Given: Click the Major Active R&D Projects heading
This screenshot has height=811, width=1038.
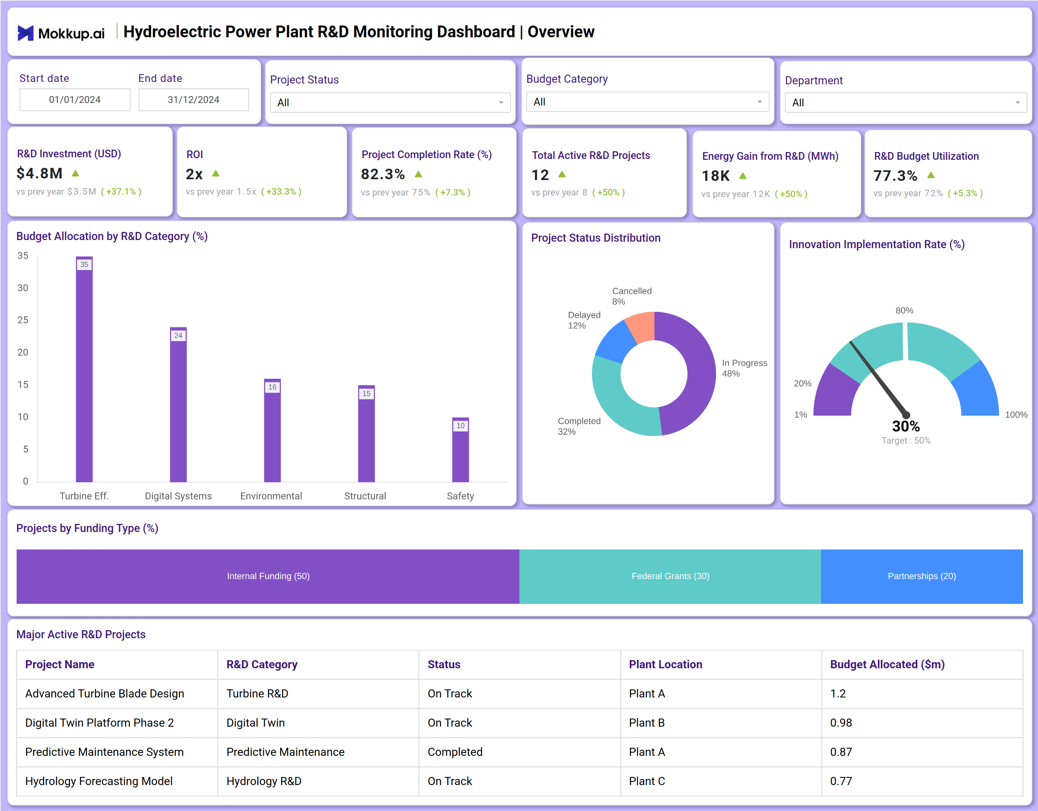Looking at the screenshot, I should tap(81, 635).
